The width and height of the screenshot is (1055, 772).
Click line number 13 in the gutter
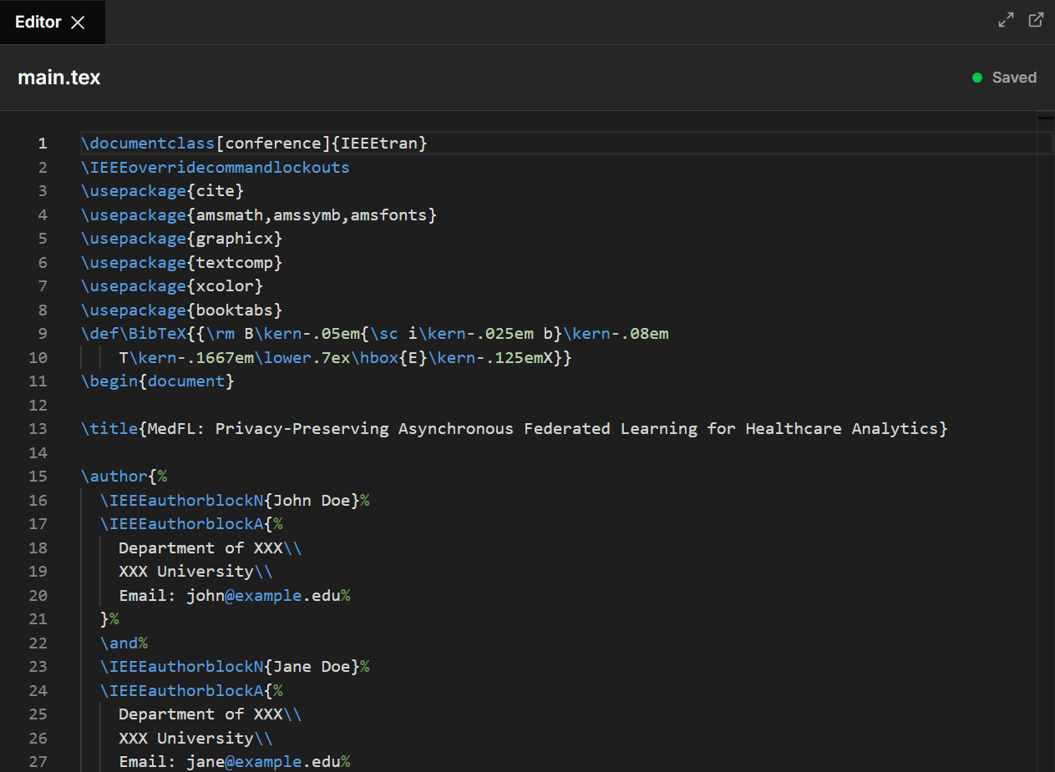click(38, 429)
